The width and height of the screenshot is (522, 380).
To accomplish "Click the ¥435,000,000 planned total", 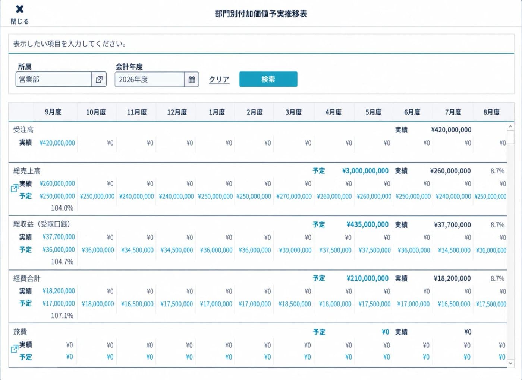I will pyautogui.click(x=368, y=224).
